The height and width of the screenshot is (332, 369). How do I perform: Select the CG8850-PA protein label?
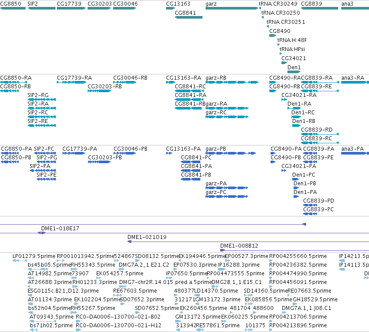(16, 149)
